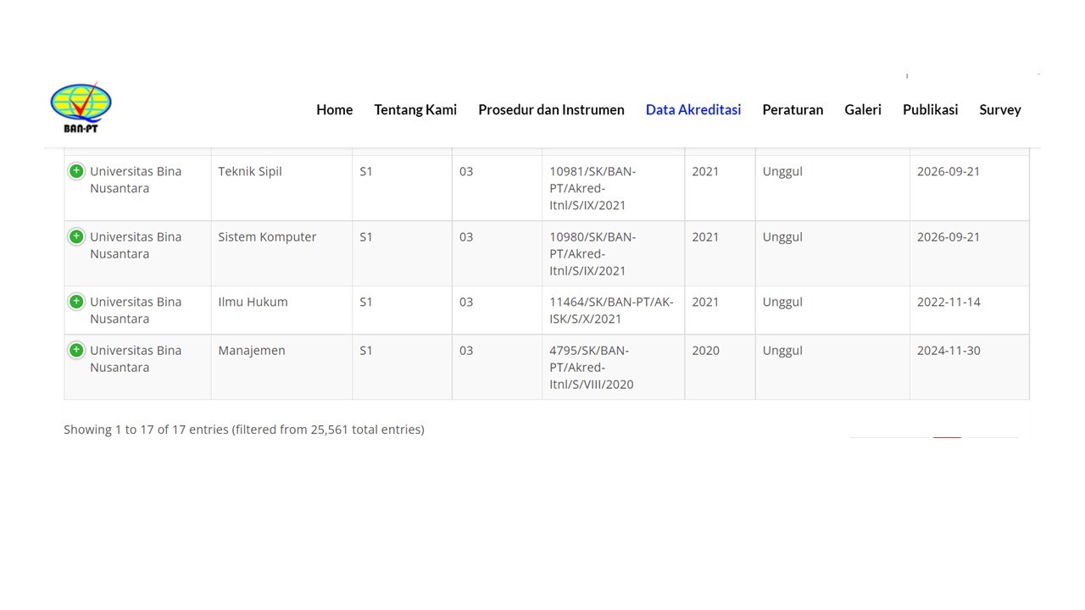
Task: Click S1 level in the Sistem Komputer row
Action: click(x=366, y=236)
